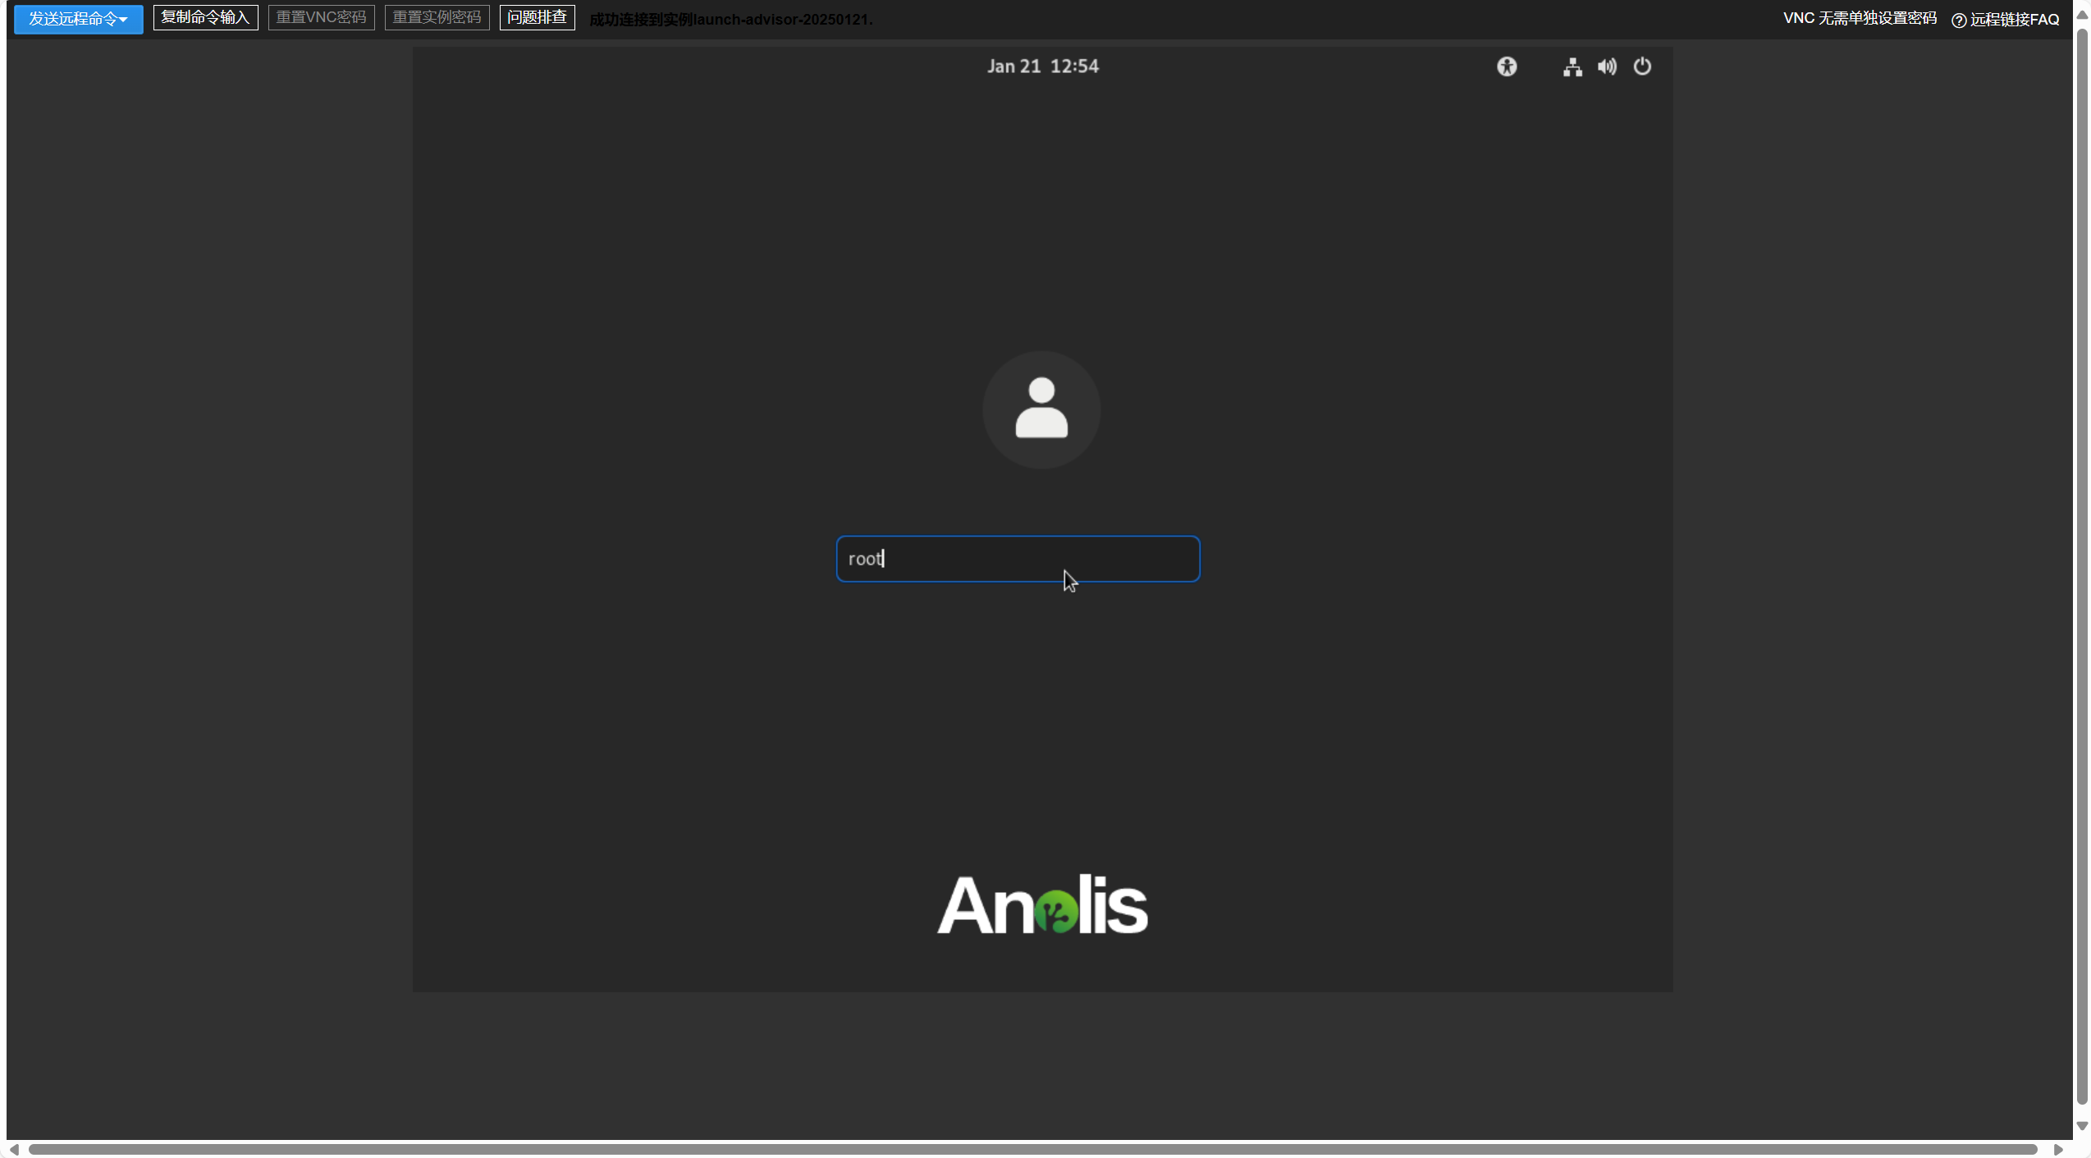Image resolution: width=2091 pixels, height=1158 pixels.
Task: Open the accessibility menu icon
Action: click(x=1507, y=66)
